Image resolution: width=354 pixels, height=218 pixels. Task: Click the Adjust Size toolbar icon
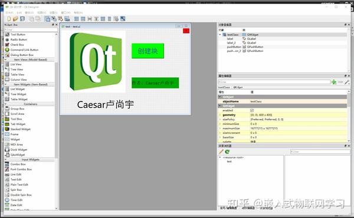click(123, 19)
